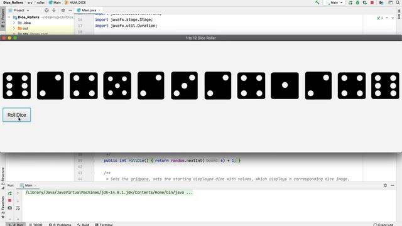Viewport: 402px width, 226px height.
Task: Close the Main.java editor tab
Action: coord(99,10)
